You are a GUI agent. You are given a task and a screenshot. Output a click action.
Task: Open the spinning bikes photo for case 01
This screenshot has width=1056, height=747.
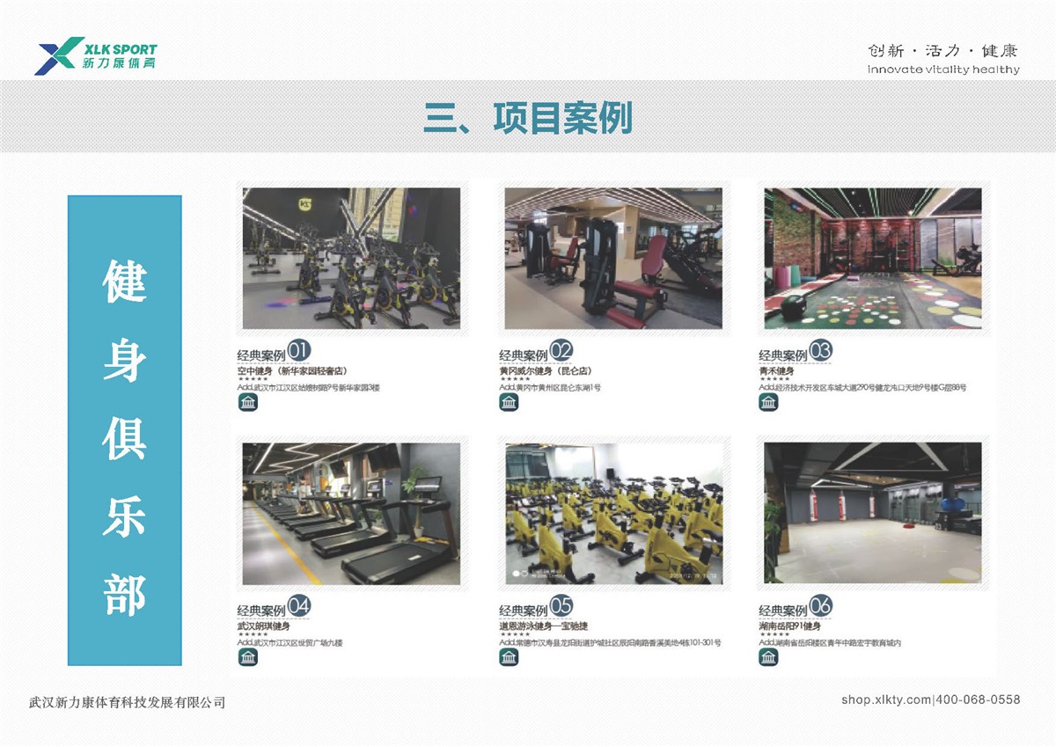pos(351,258)
